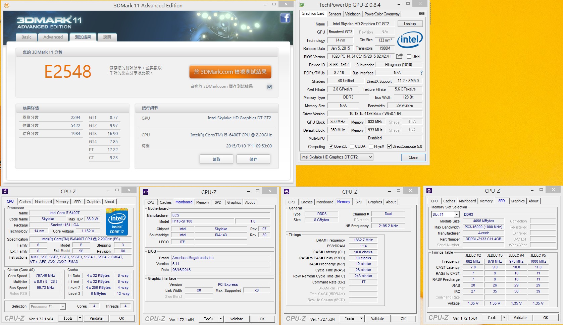Click the Southbridge model IDA143
The height and width of the screenshot is (325, 563).
click(x=221, y=235)
